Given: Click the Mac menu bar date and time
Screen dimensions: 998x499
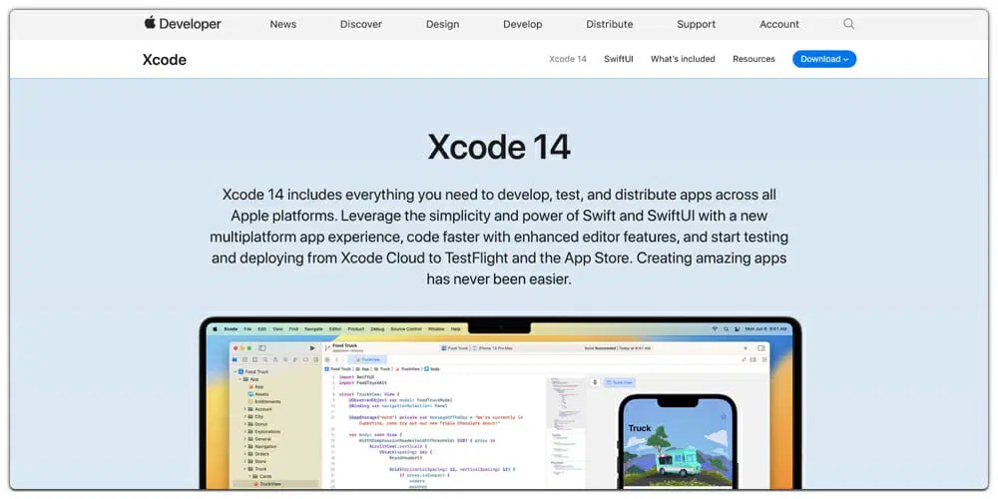Looking at the screenshot, I should [765, 328].
